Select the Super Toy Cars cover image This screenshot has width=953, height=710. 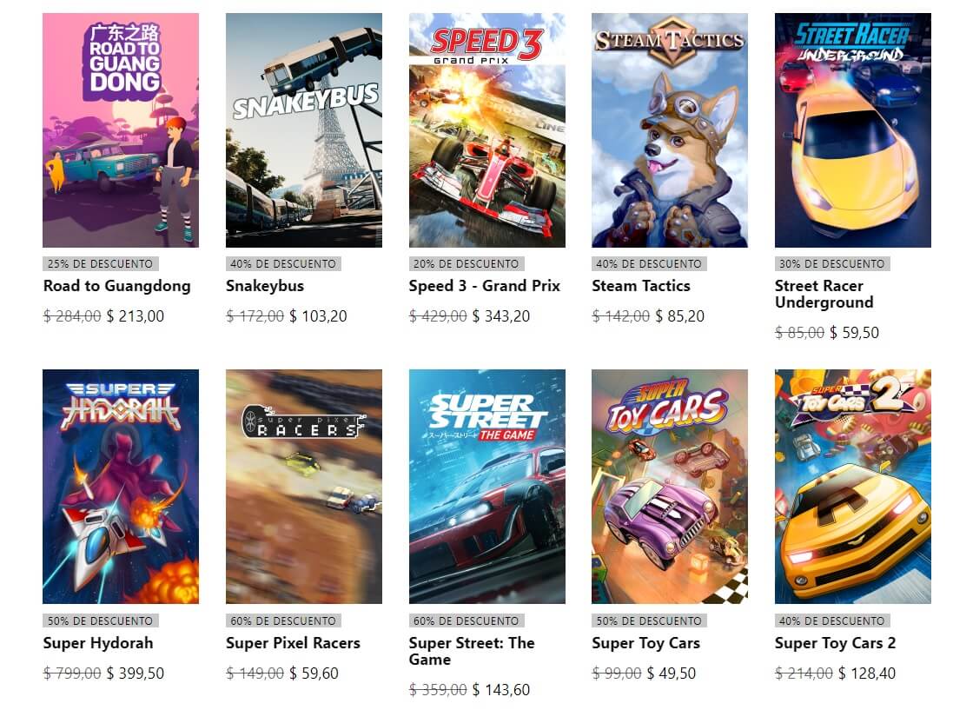[670, 487]
